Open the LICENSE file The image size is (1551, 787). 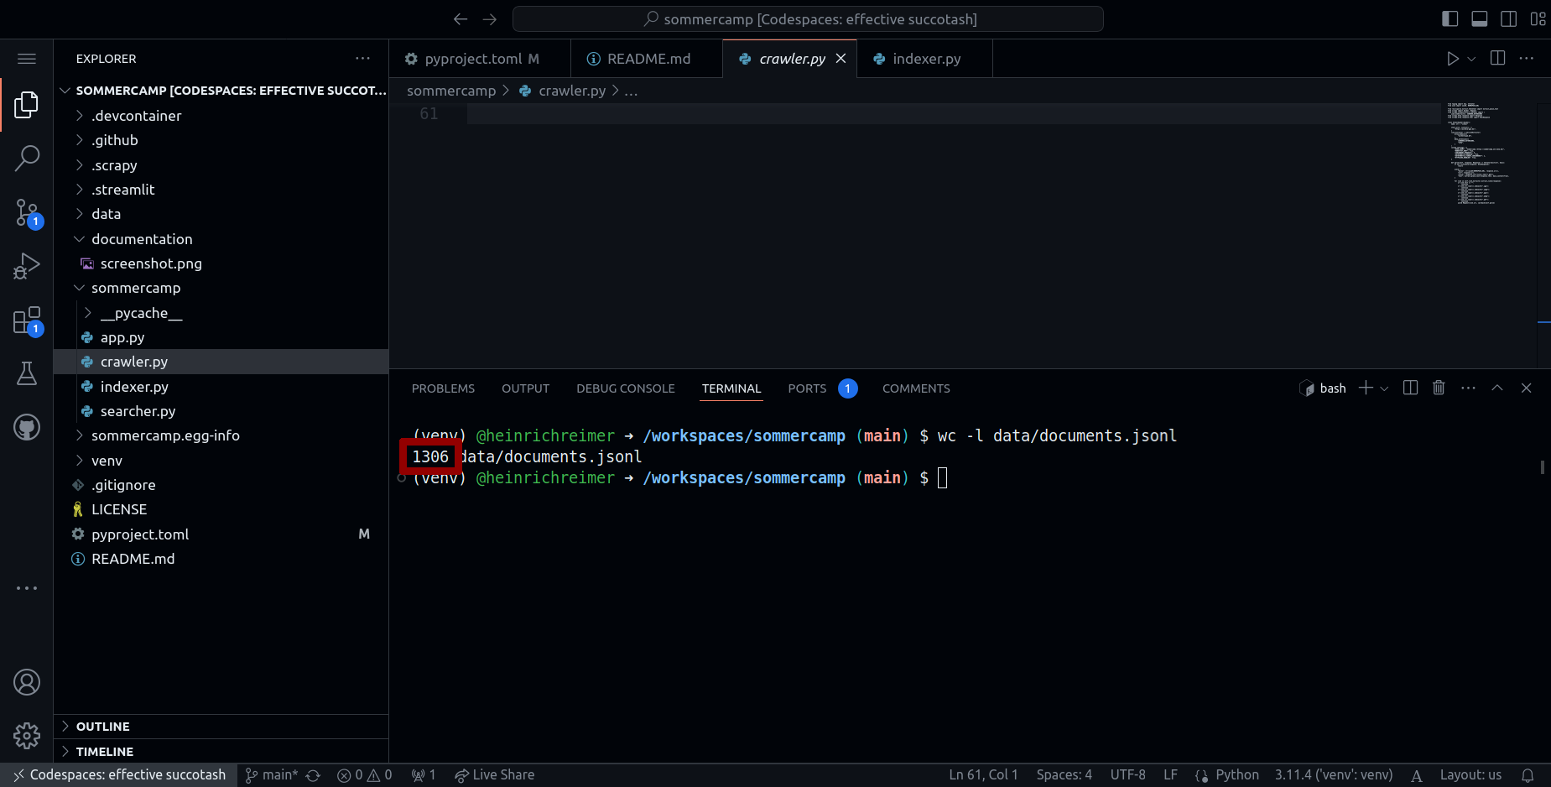(221, 509)
